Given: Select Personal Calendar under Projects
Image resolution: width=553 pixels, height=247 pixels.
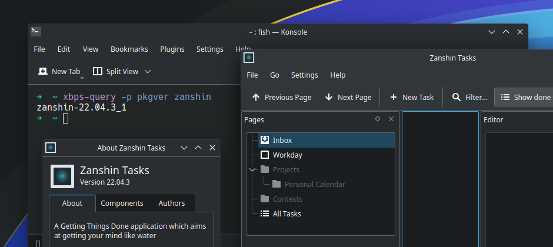Looking at the screenshot, I should coord(315,184).
